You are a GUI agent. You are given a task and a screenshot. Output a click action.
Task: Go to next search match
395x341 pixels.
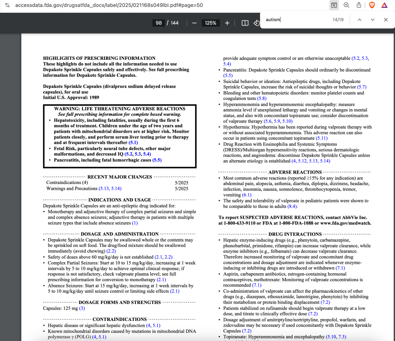point(373,20)
